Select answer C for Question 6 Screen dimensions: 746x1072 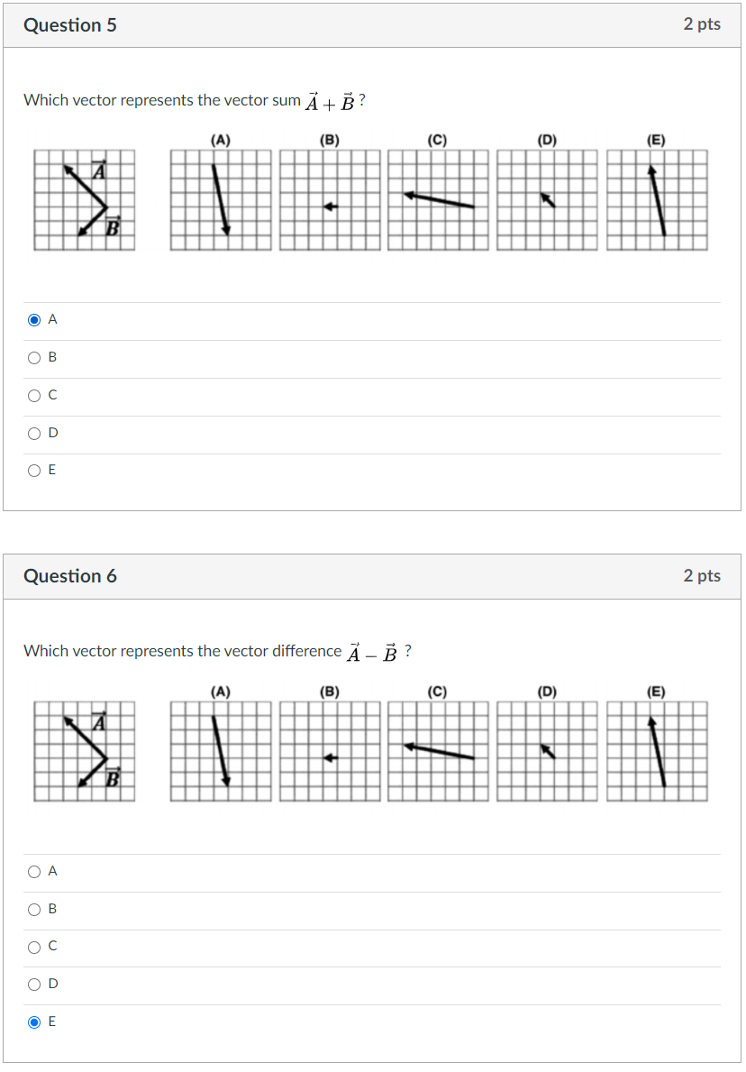coord(33,946)
